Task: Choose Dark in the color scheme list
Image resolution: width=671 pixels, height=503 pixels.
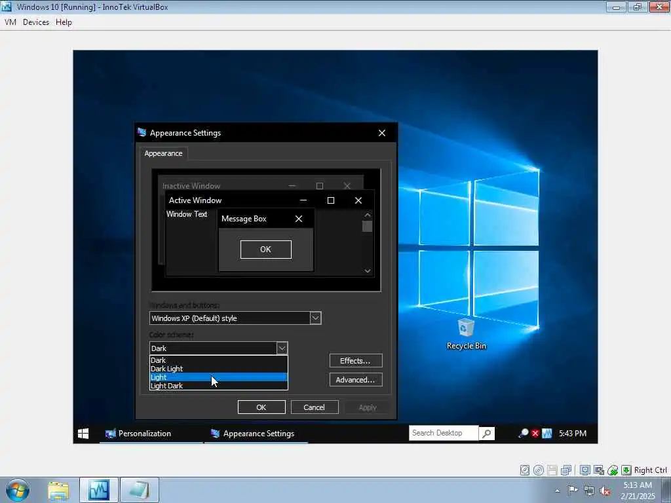Action: point(219,360)
